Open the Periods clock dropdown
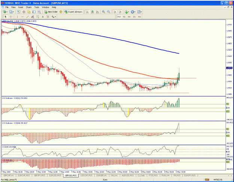Viewport: 234px width, 182px height. (x=133, y=12)
